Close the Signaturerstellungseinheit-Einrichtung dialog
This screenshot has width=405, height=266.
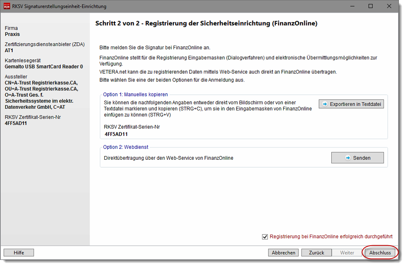point(389,6)
